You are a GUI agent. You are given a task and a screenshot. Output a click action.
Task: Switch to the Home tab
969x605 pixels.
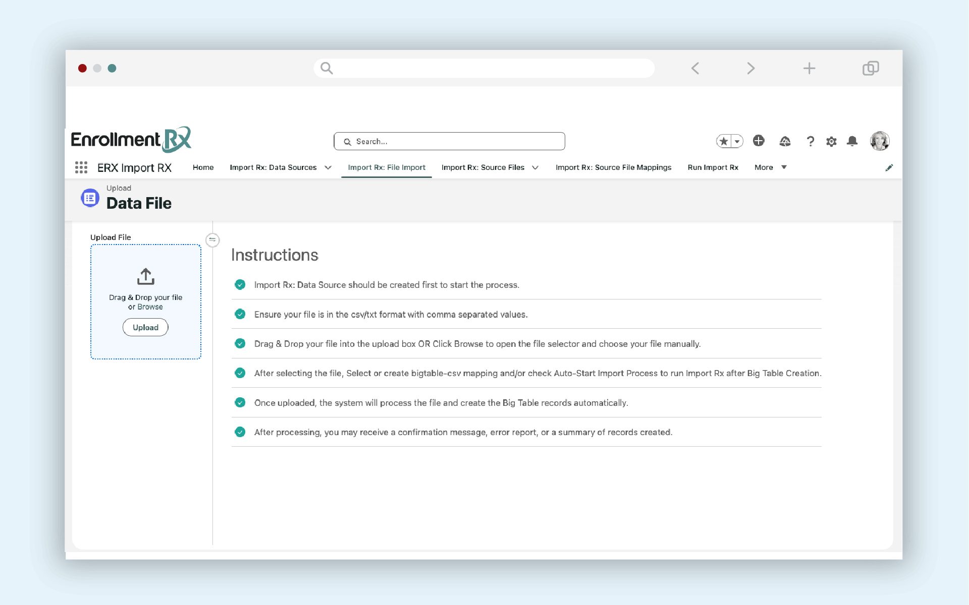click(x=203, y=167)
